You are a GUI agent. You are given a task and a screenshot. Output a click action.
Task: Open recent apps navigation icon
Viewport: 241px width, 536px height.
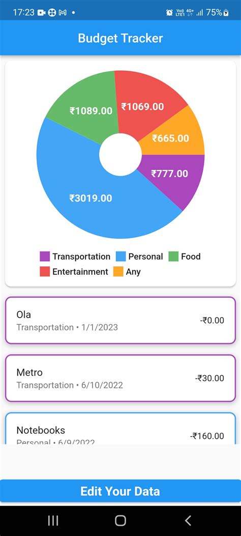pos(53,520)
